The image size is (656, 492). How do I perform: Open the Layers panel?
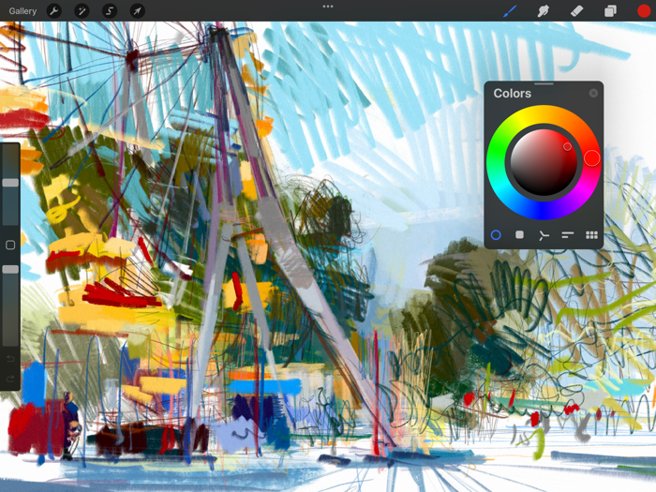[x=610, y=11]
